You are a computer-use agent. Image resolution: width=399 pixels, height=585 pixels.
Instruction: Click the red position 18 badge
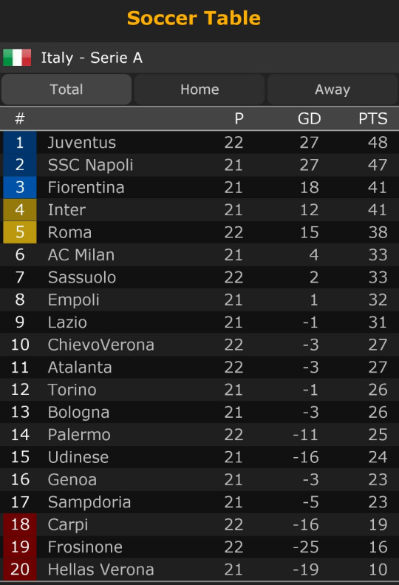20,524
